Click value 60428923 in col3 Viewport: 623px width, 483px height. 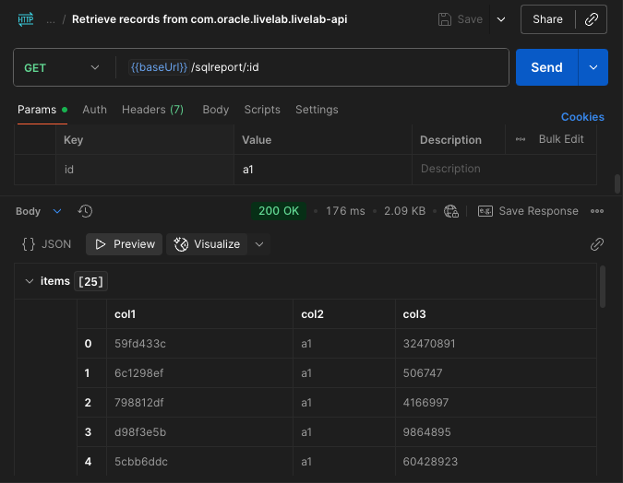coord(430,462)
